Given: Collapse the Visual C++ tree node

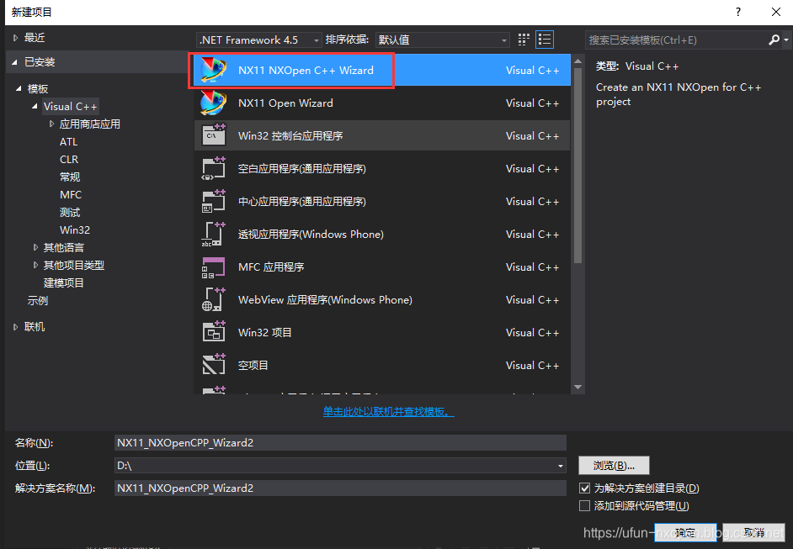Looking at the screenshot, I should tap(35, 106).
